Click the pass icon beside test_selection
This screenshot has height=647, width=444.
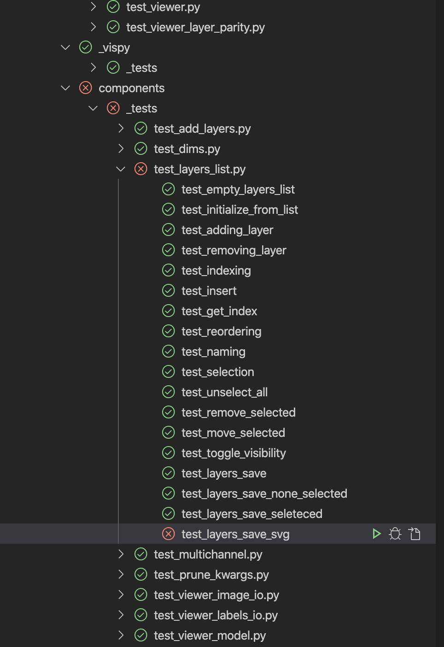click(x=168, y=371)
